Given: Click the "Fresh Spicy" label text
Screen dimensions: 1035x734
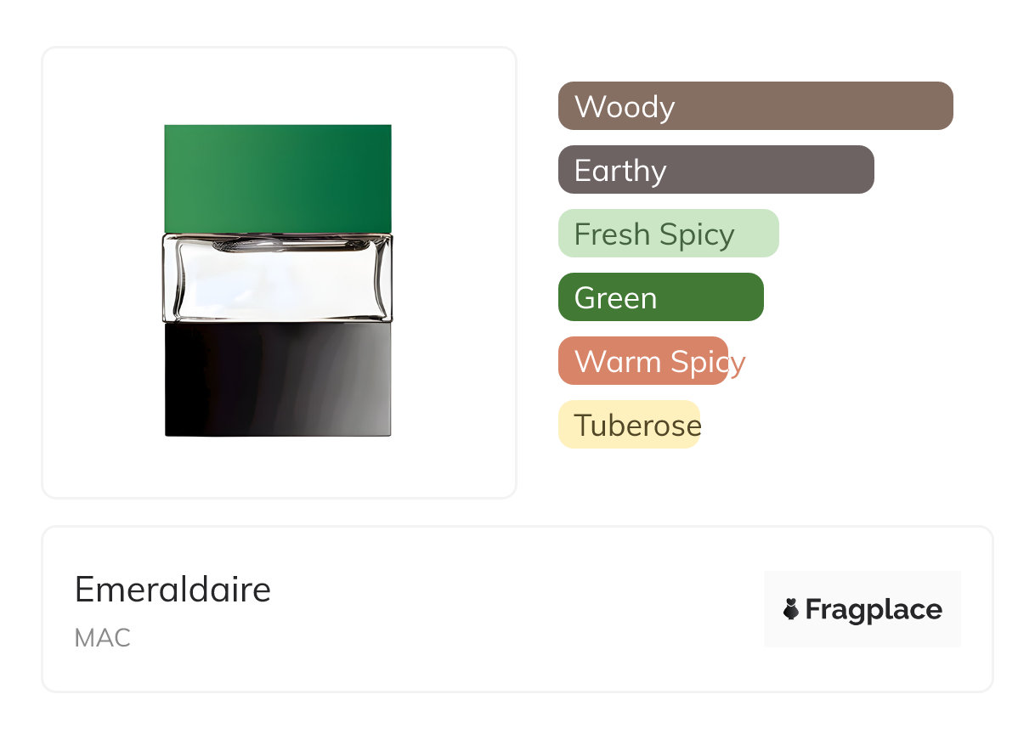Looking at the screenshot, I should [x=654, y=234].
